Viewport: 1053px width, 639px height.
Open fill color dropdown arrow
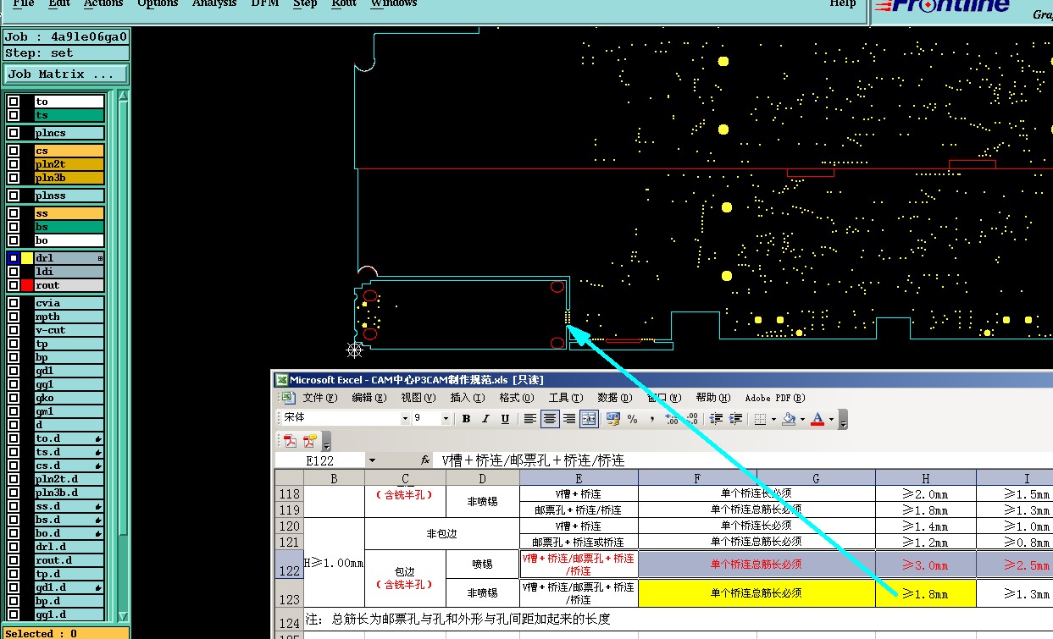[x=802, y=419]
